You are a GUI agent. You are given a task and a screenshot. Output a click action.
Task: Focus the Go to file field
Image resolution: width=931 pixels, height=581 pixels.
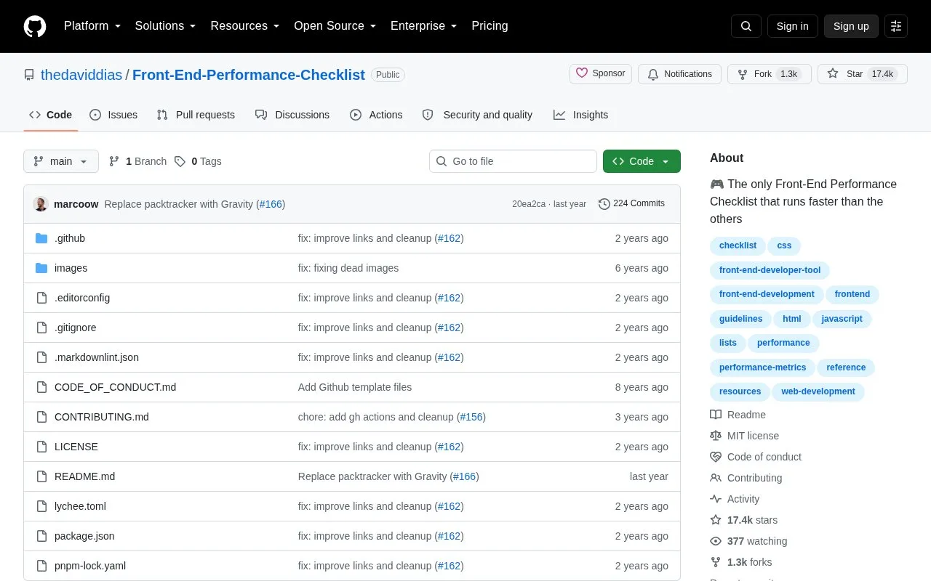coord(513,161)
